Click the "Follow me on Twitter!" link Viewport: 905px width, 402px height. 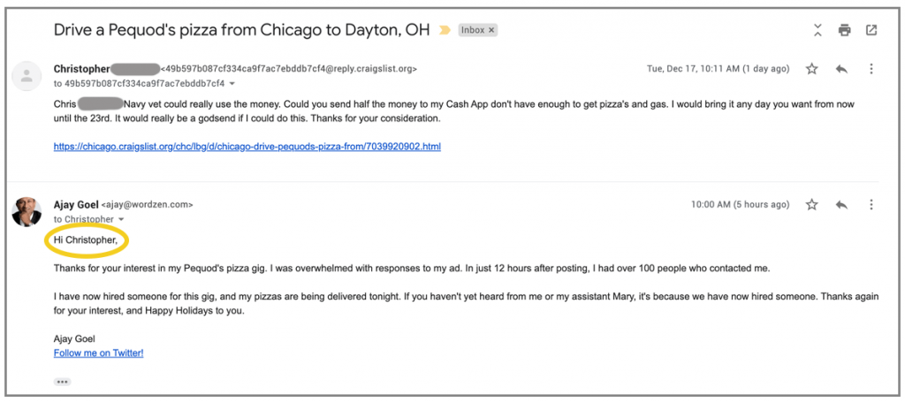[x=98, y=353]
